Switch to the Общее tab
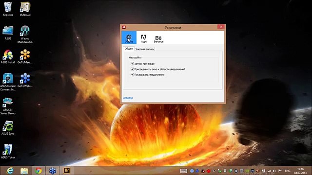The image size is (312, 175). [x=129, y=49]
